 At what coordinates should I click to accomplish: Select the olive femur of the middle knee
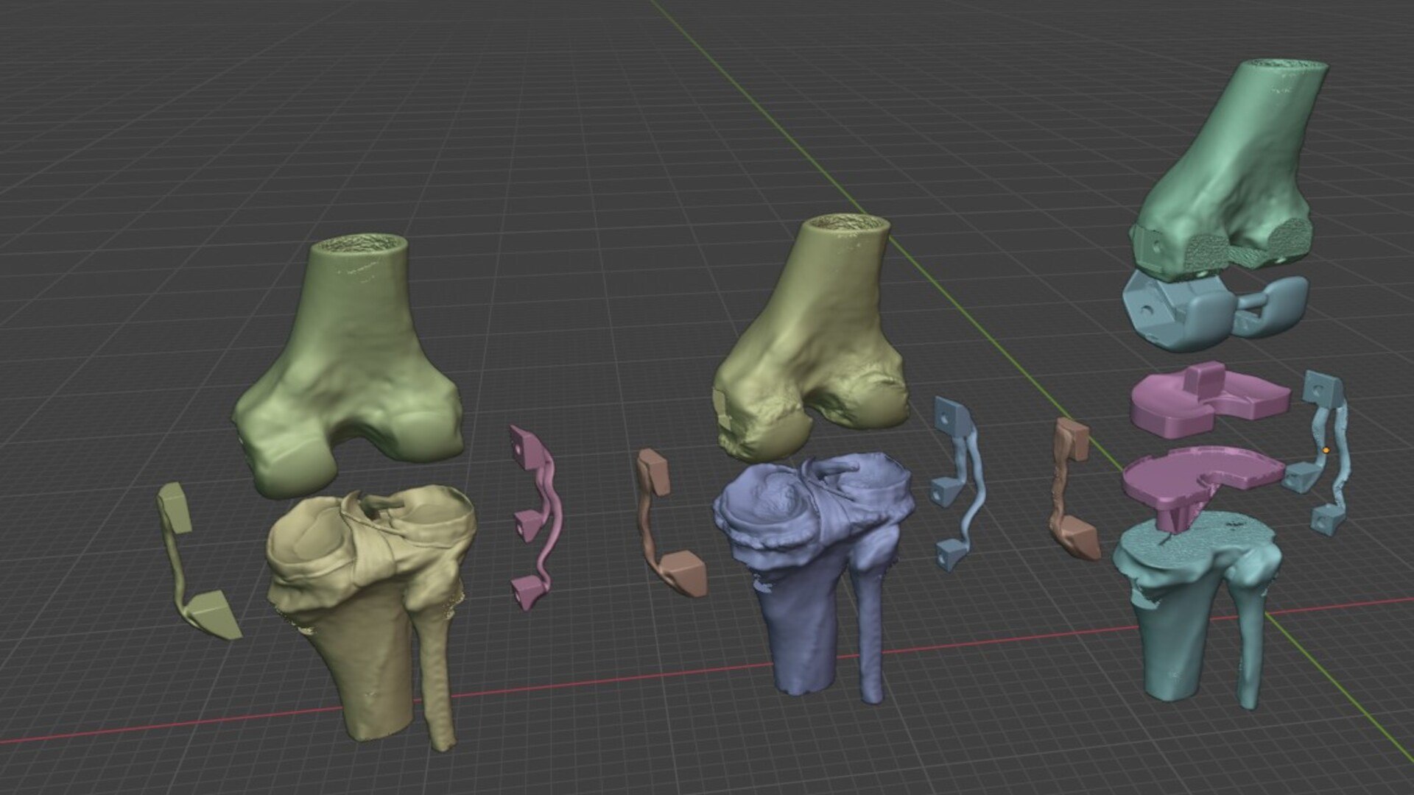pos(810,339)
